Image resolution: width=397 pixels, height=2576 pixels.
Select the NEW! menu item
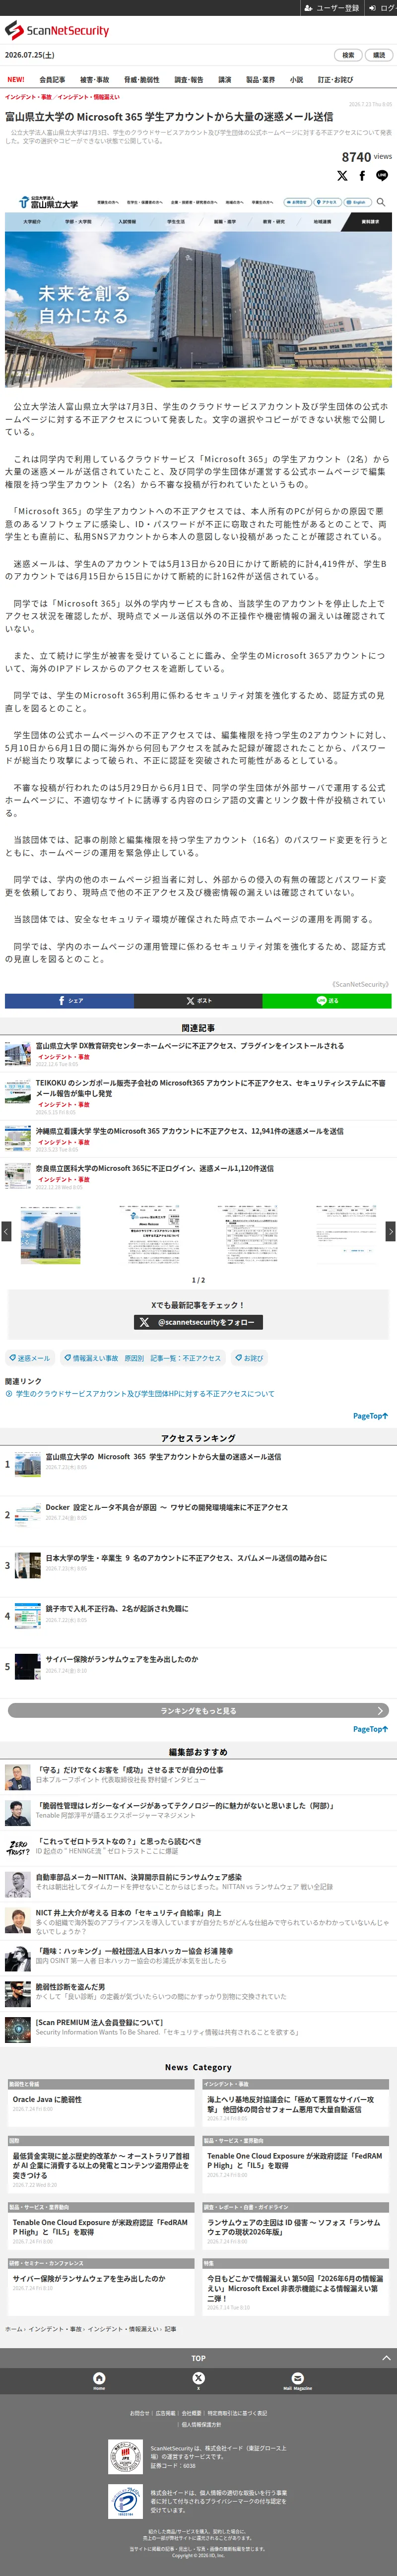click(x=16, y=80)
